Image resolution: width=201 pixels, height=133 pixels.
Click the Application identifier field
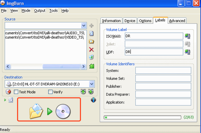pyautogui.click(x=163, y=102)
